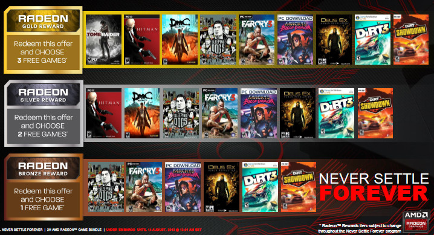This screenshot has width=434, height=235.
Task: Click Sleeping Dogs cover in Gold row
Action: click(x=218, y=39)
